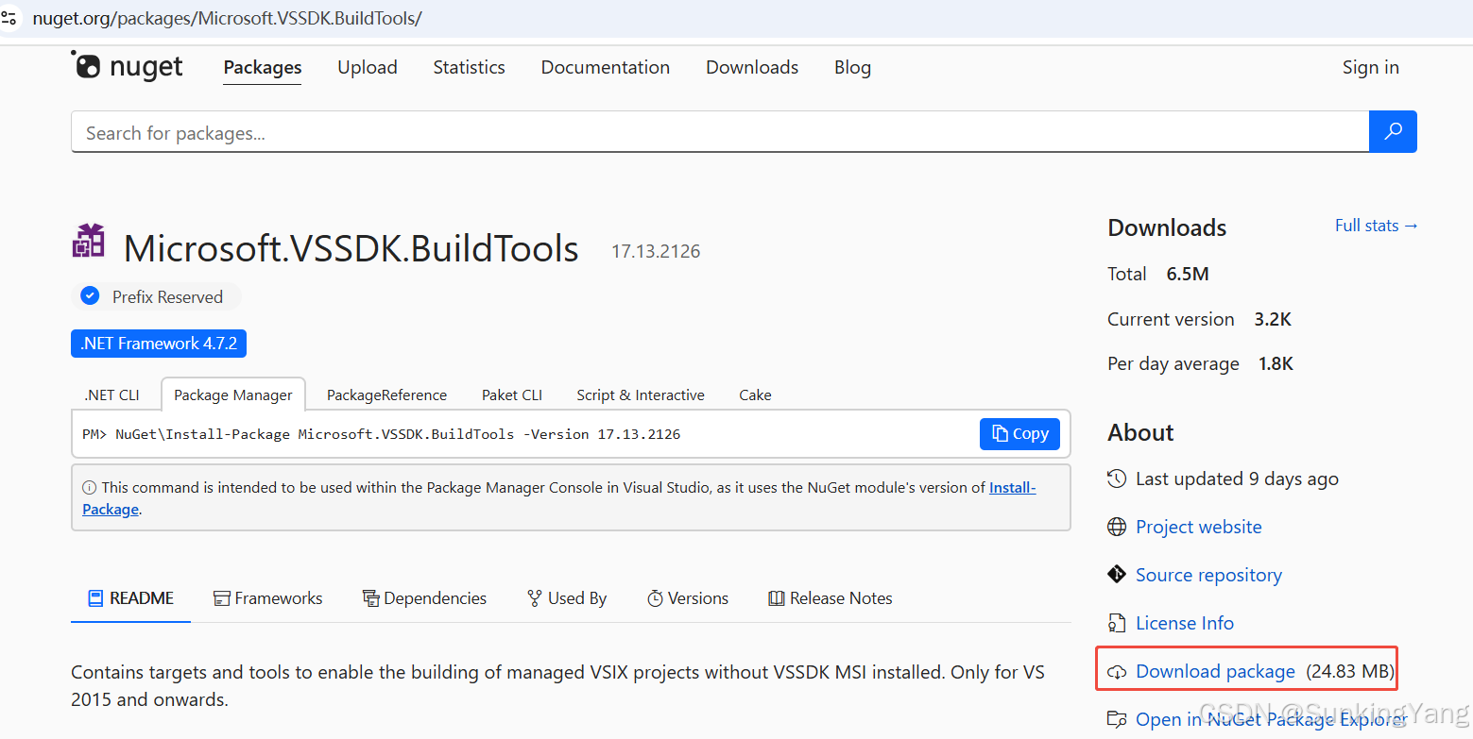Click the package search input field
Screen dimensions: 1473x739
click(x=661, y=132)
